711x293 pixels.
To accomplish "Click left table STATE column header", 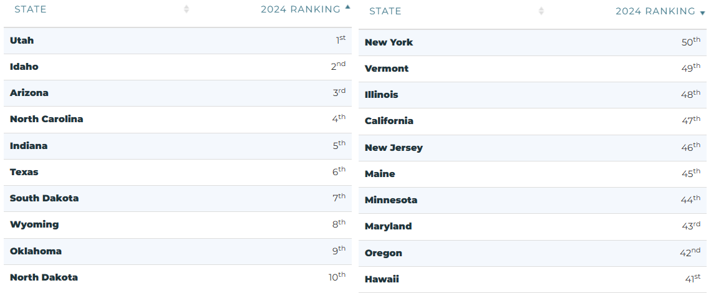I will click(31, 9).
